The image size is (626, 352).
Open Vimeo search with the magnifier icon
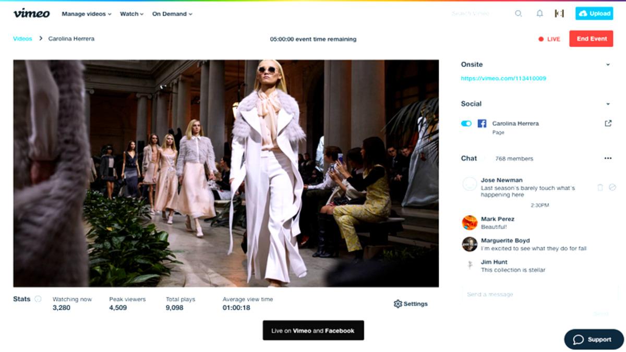519,14
